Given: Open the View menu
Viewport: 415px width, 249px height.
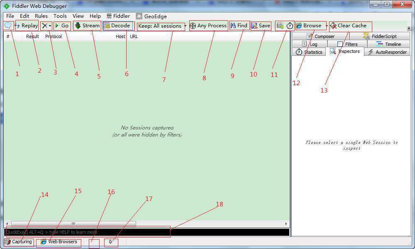Looking at the screenshot, I should click(x=78, y=16).
